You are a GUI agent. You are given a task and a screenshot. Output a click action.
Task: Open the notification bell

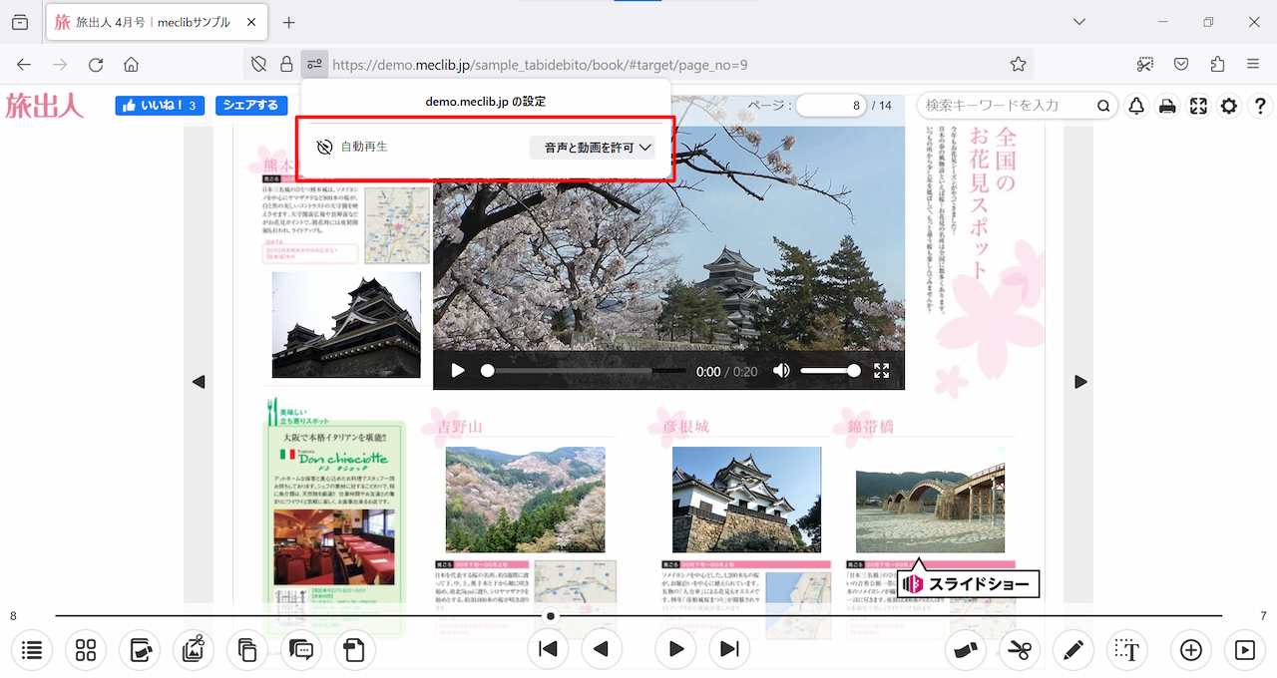click(x=1136, y=106)
